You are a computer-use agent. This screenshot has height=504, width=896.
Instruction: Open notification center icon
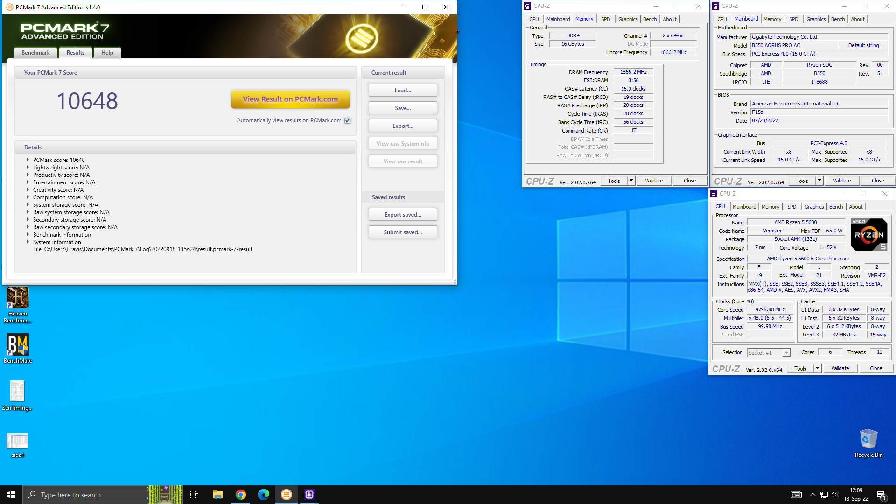click(882, 495)
